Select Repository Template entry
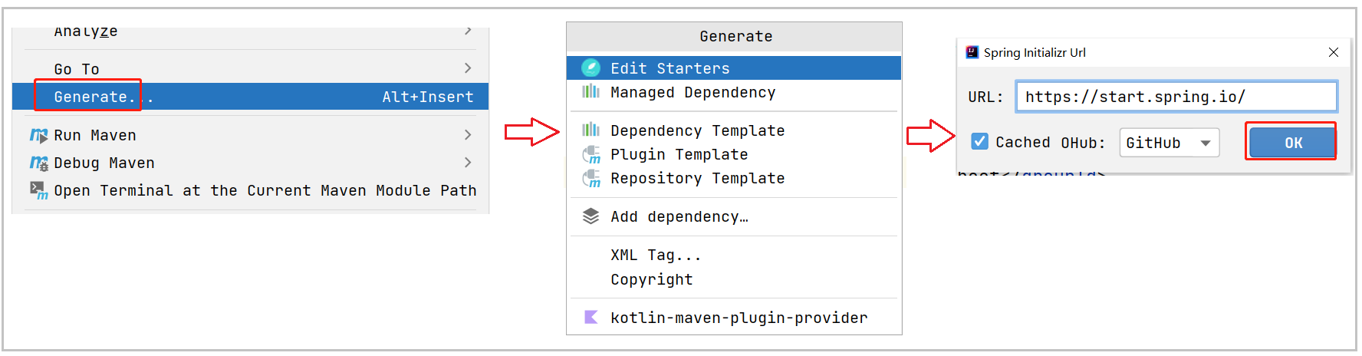 pyautogui.click(x=734, y=178)
